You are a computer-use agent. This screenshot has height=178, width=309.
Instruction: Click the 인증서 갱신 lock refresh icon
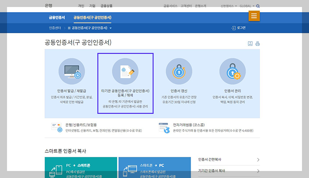tap(179, 71)
